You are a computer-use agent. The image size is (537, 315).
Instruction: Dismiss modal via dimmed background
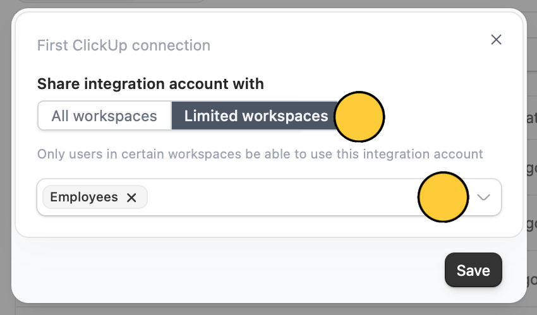pyautogui.click(x=5, y=157)
